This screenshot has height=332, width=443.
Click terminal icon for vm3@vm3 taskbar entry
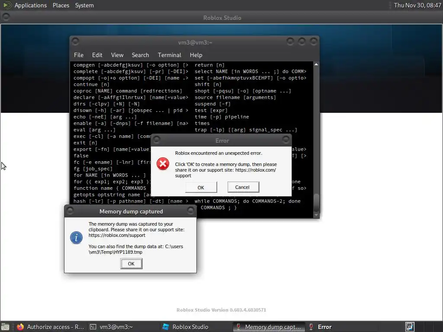click(93, 327)
